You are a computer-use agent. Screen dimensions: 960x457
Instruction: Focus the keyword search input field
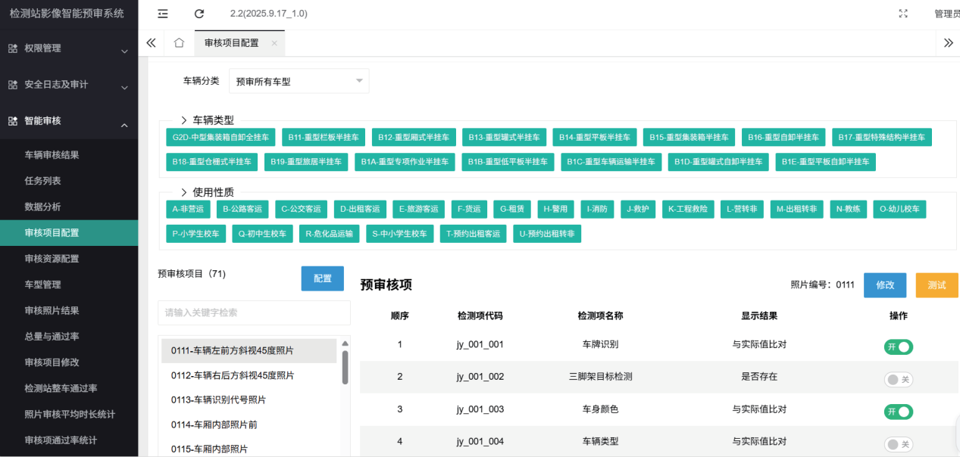tap(254, 312)
